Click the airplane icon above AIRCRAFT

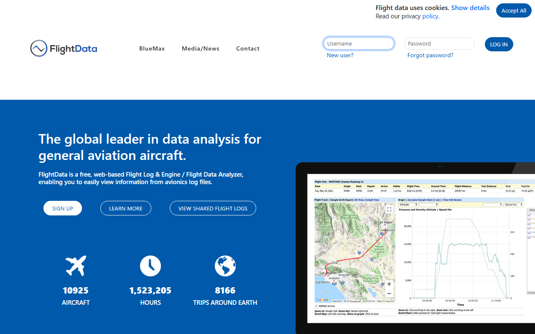(x=76, y=266)
